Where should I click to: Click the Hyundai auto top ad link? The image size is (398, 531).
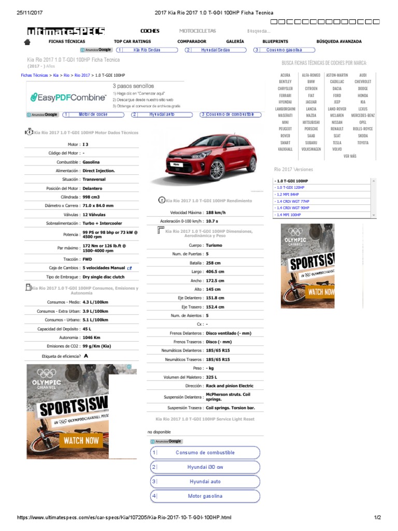point(162,115)
